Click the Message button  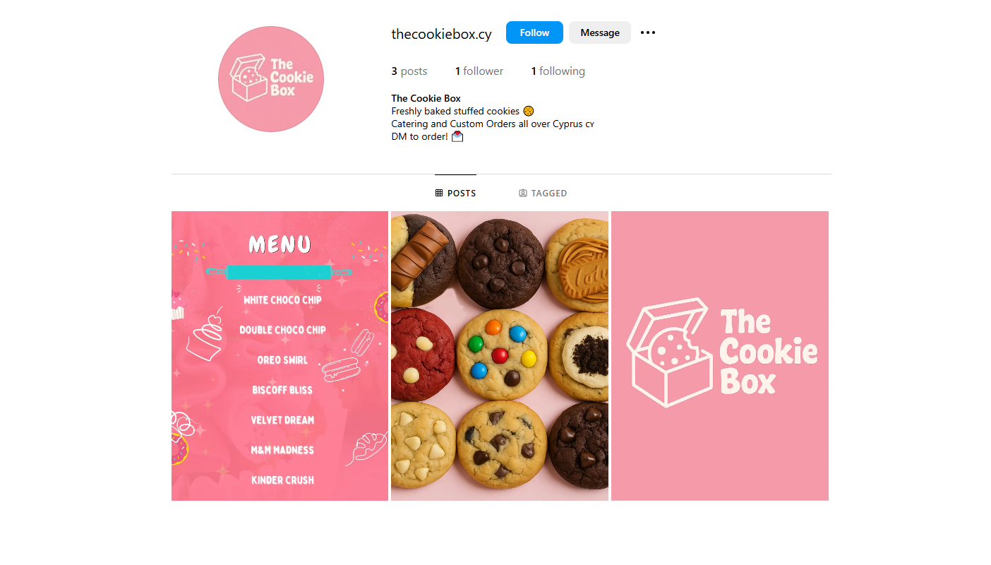click(x=600, y=32)
